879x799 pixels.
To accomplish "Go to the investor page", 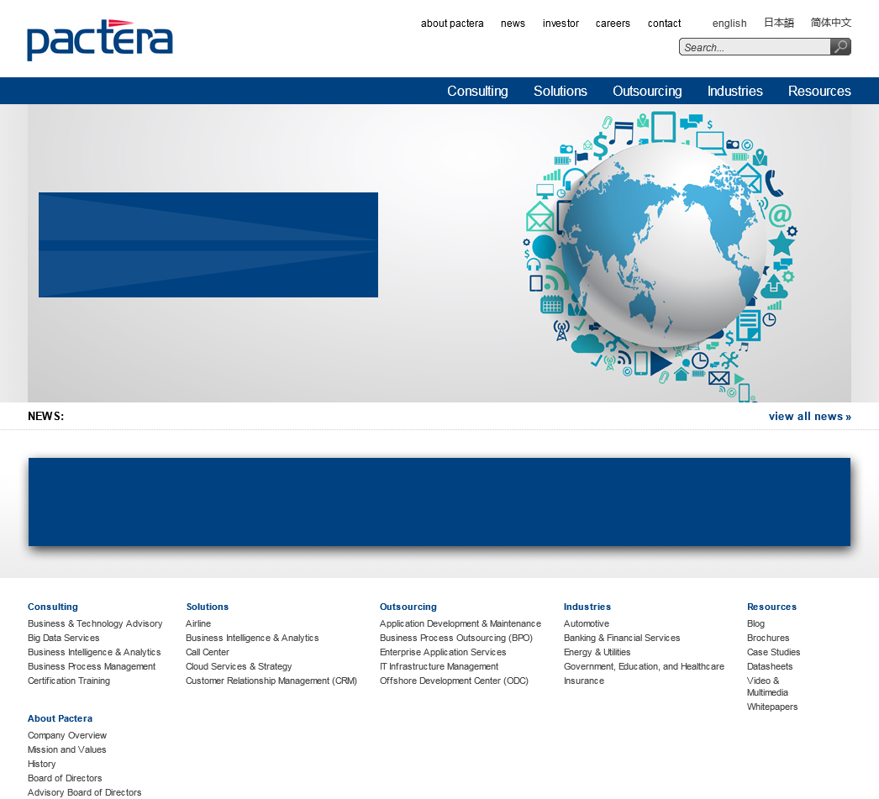I will (x=561, y=24).
